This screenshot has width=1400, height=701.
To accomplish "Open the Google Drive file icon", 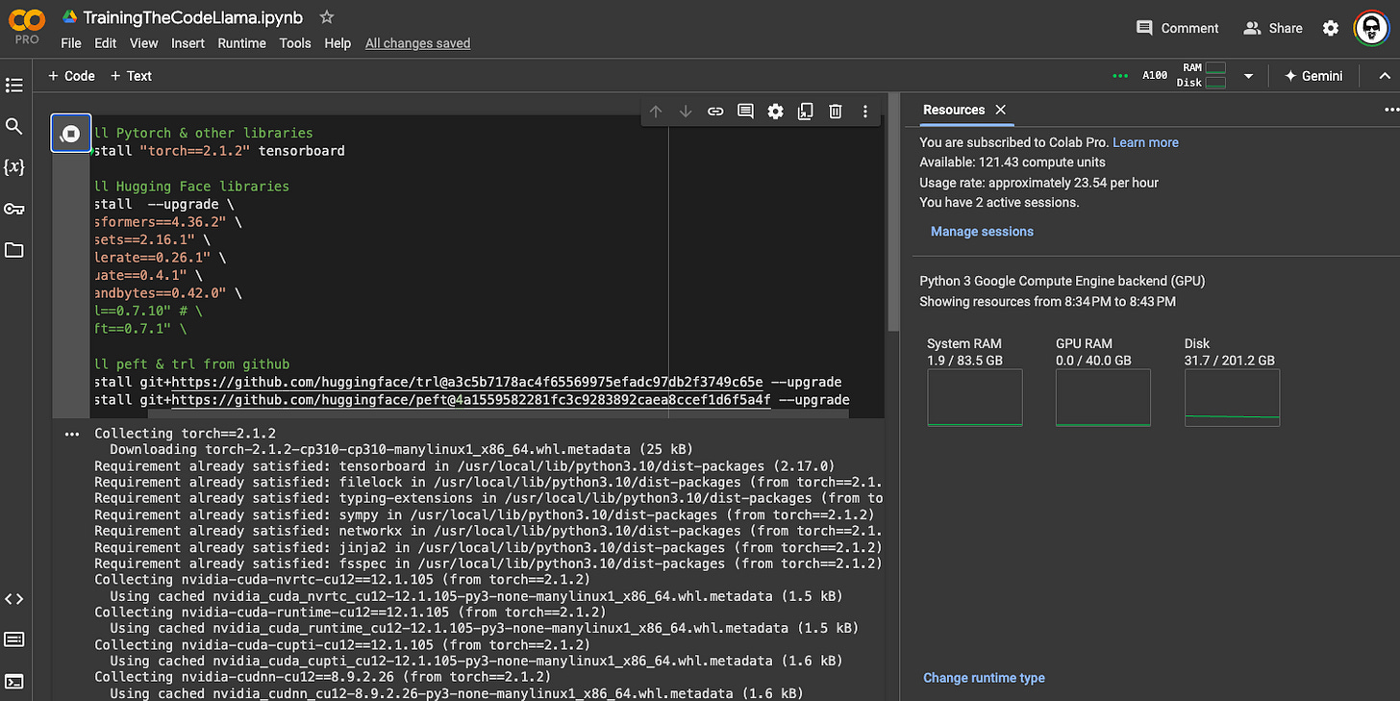I will tap(69, 17).
